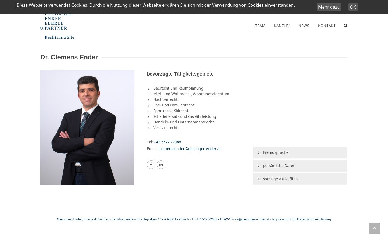Expand the Fremdsprache accordion section
This screenshot has width=388, height=242.
point(300,152)
